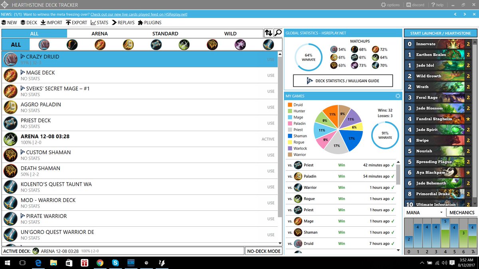479x269 pixels.
Task: Open NEW deck menu
Action: click(9, 23)
